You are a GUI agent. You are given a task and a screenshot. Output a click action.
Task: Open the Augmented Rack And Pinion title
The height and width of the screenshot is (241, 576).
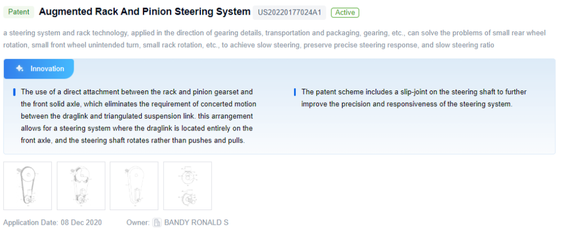click(x=145, y=12)
